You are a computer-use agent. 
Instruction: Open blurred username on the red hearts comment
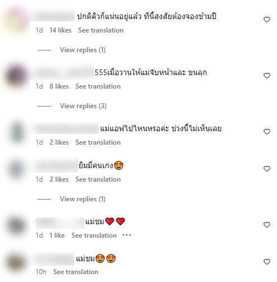[60, 223]
